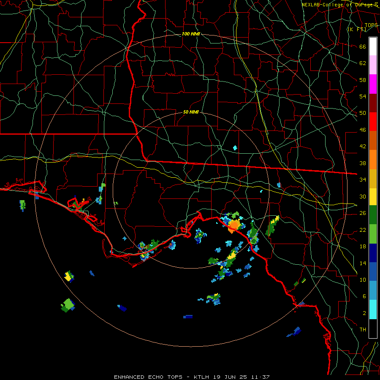Viewport: 380px width, 380px height.
Task: Pick the navy blue legend swatch
Action: [373, 253]
